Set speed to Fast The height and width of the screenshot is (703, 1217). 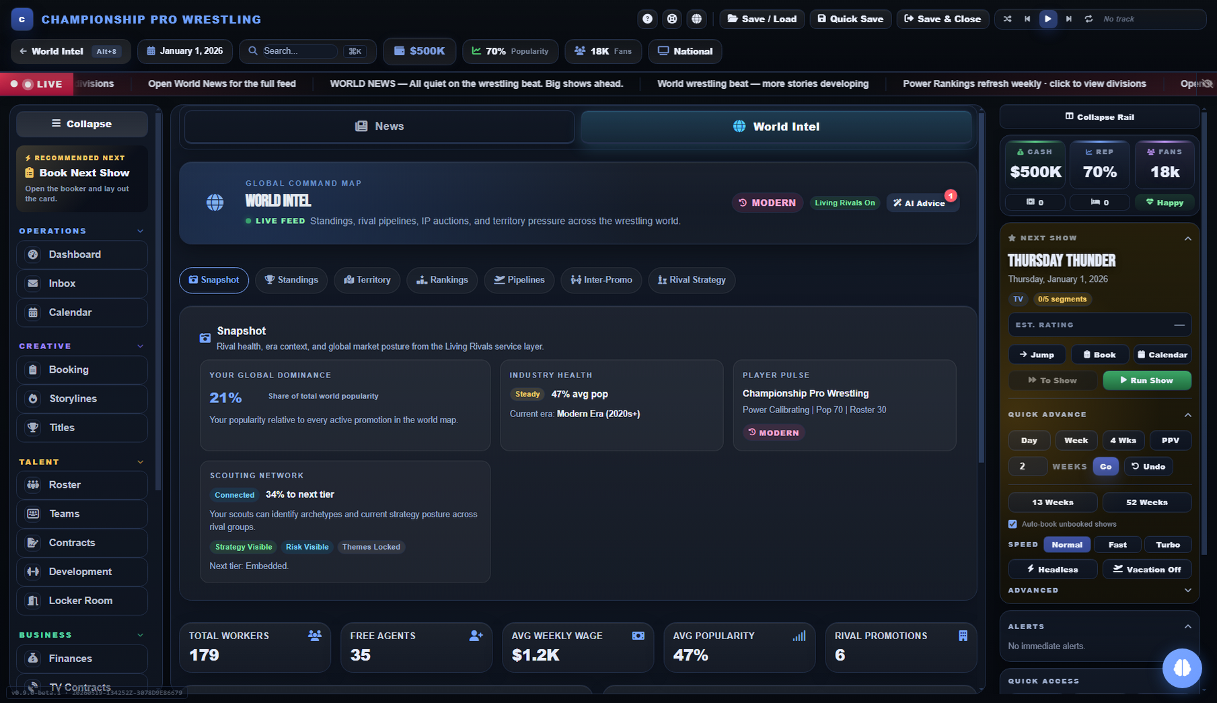pyautogui.click(x=1117, y=545)
